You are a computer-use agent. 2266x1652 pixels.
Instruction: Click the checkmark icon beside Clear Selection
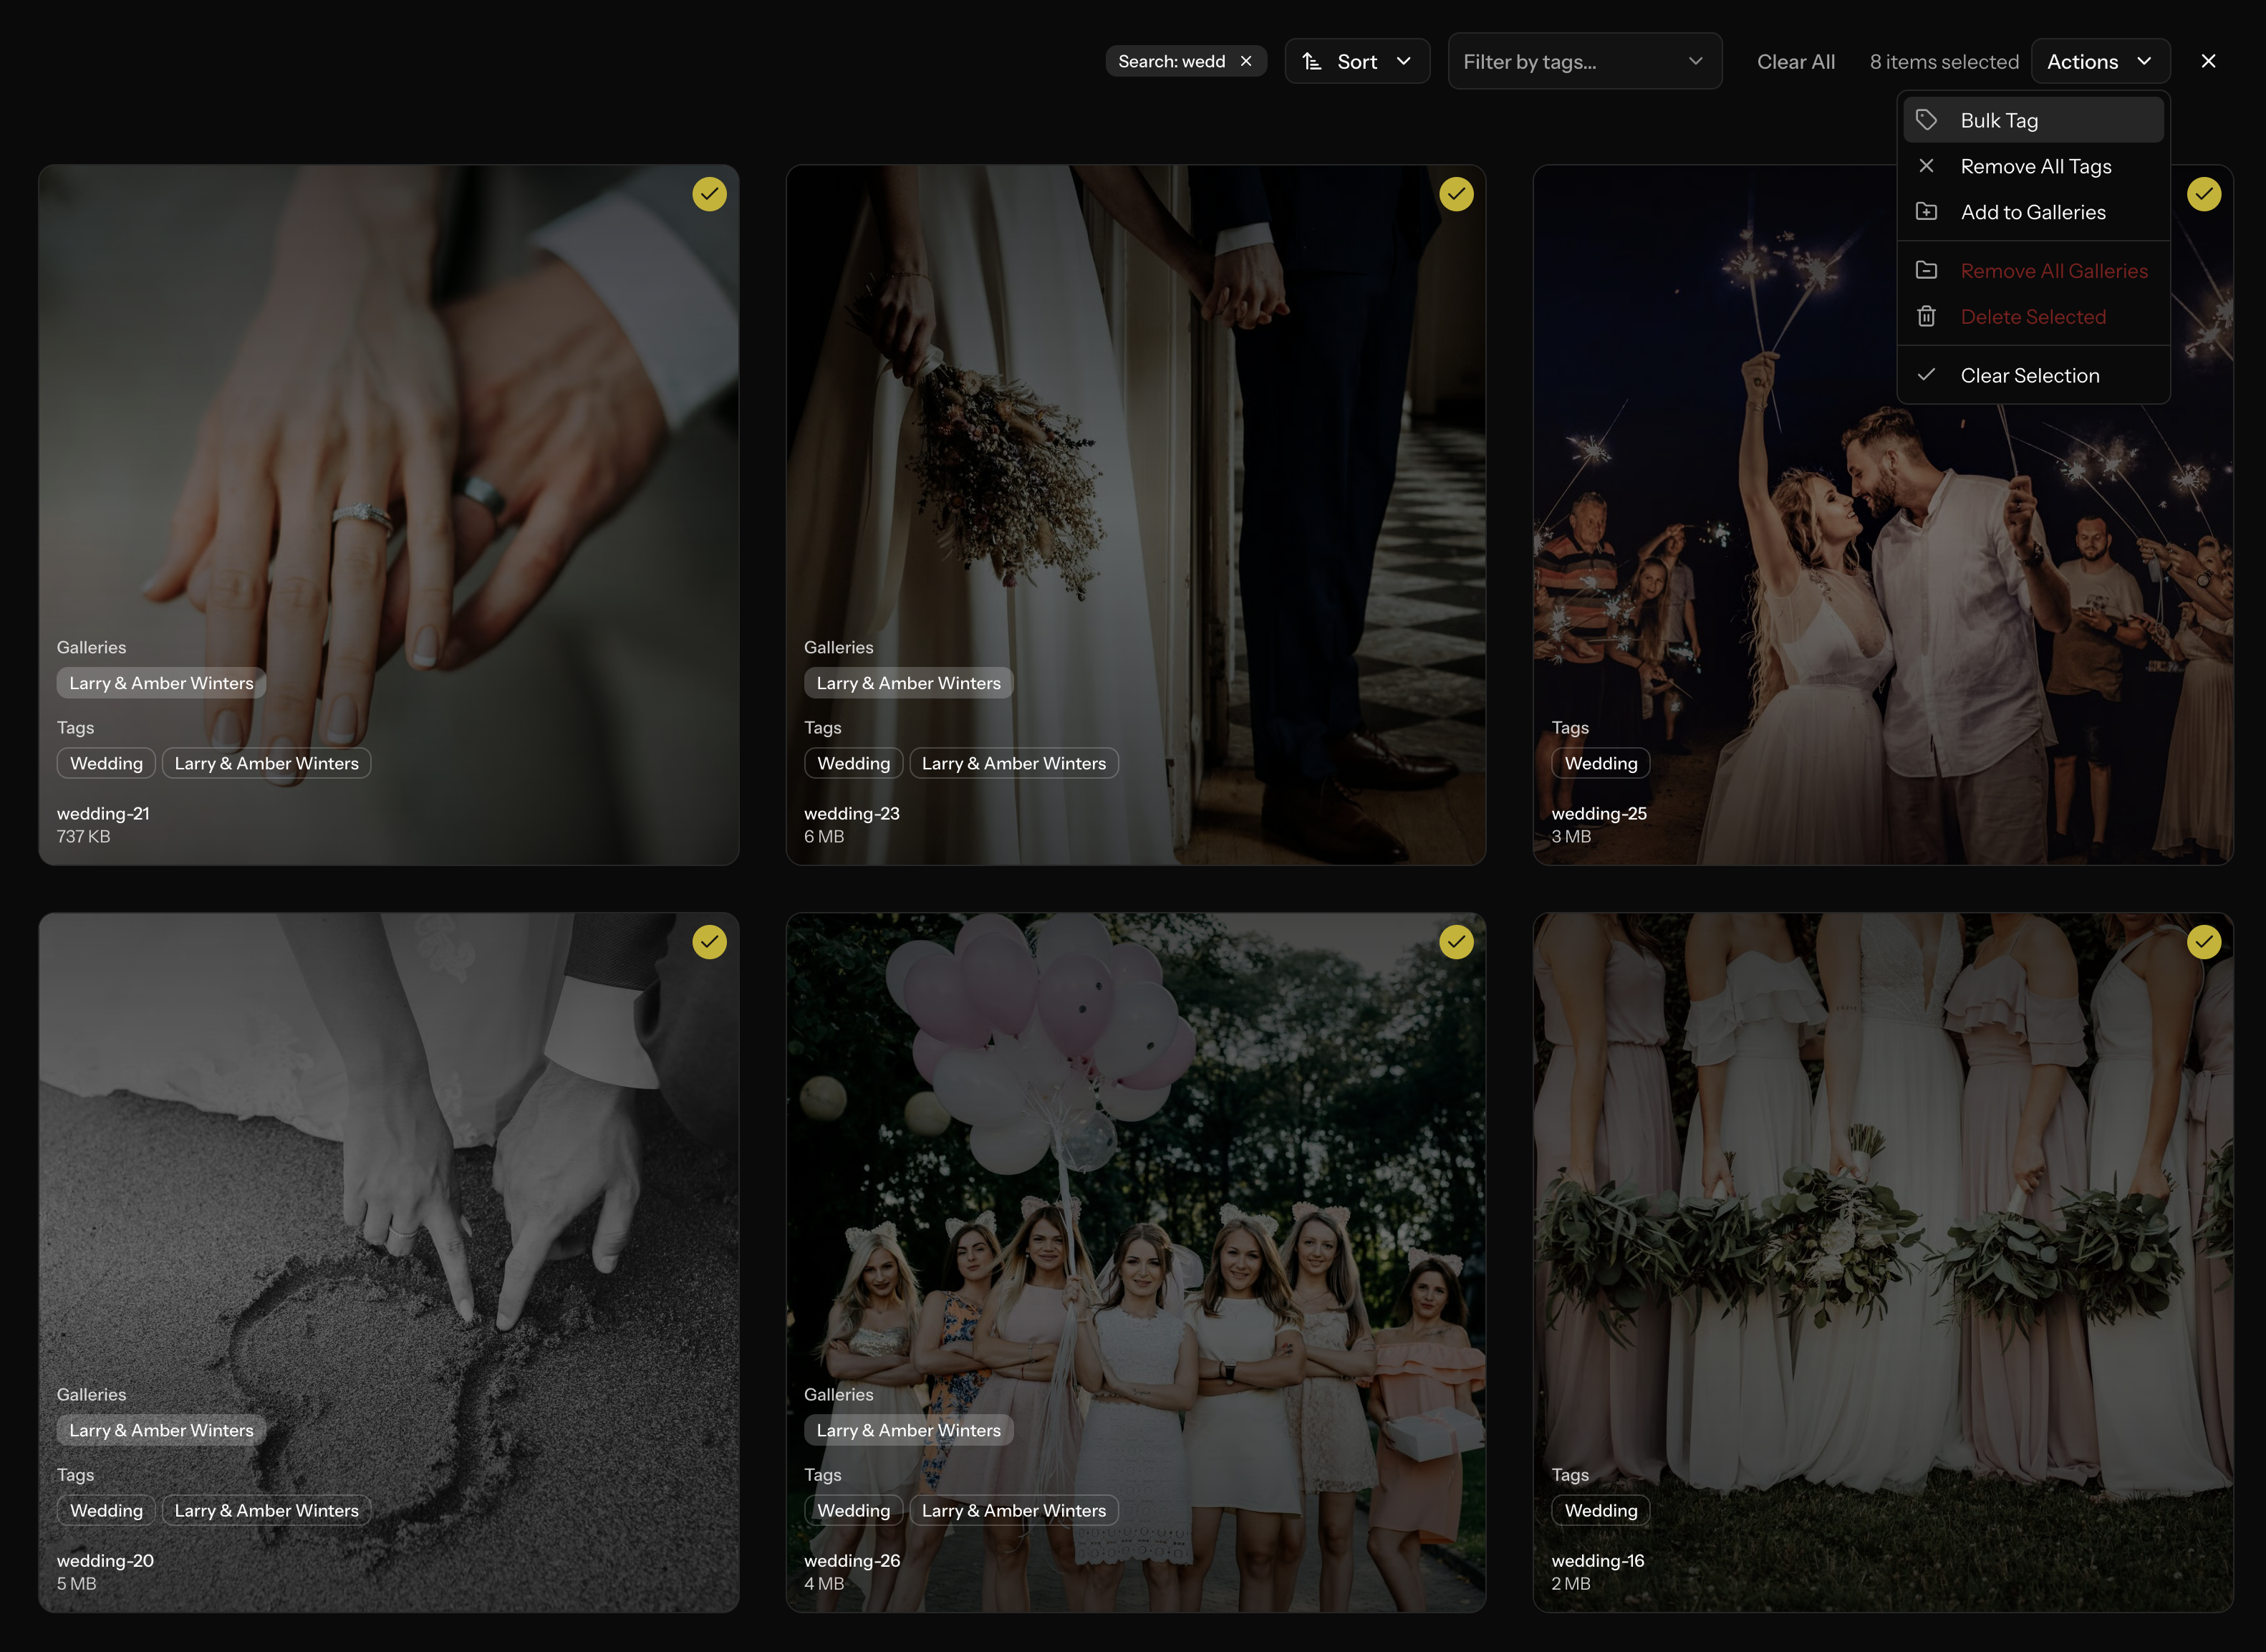(1926, 375)
